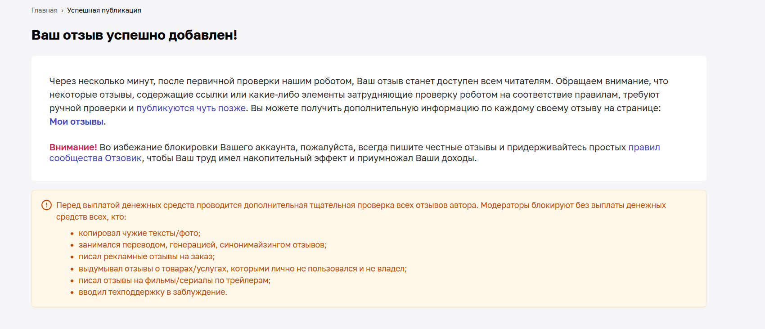Click the Главная breadcrumb link
This screenshot has height=329, width=765.
(x=44, y=10)
